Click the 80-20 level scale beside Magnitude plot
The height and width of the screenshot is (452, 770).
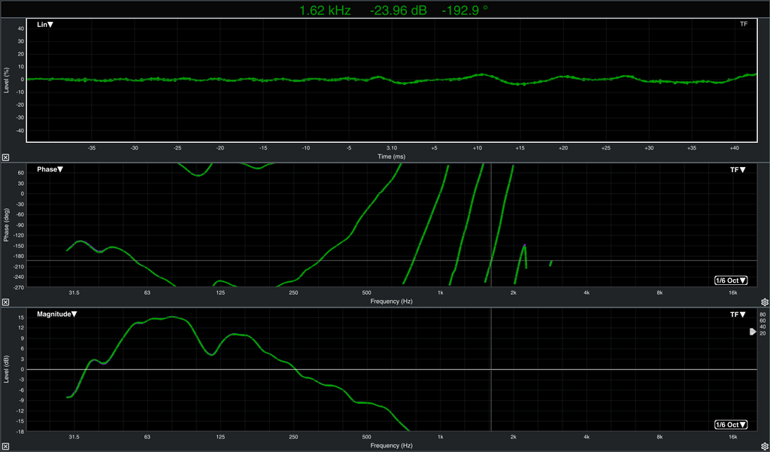coord(762,323)
